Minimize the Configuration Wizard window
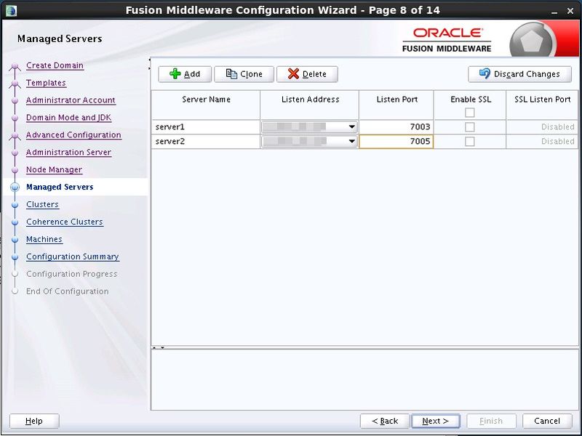The width and height of the screenshot is (582, 436). pyautogui.click(x=554, y=11)
